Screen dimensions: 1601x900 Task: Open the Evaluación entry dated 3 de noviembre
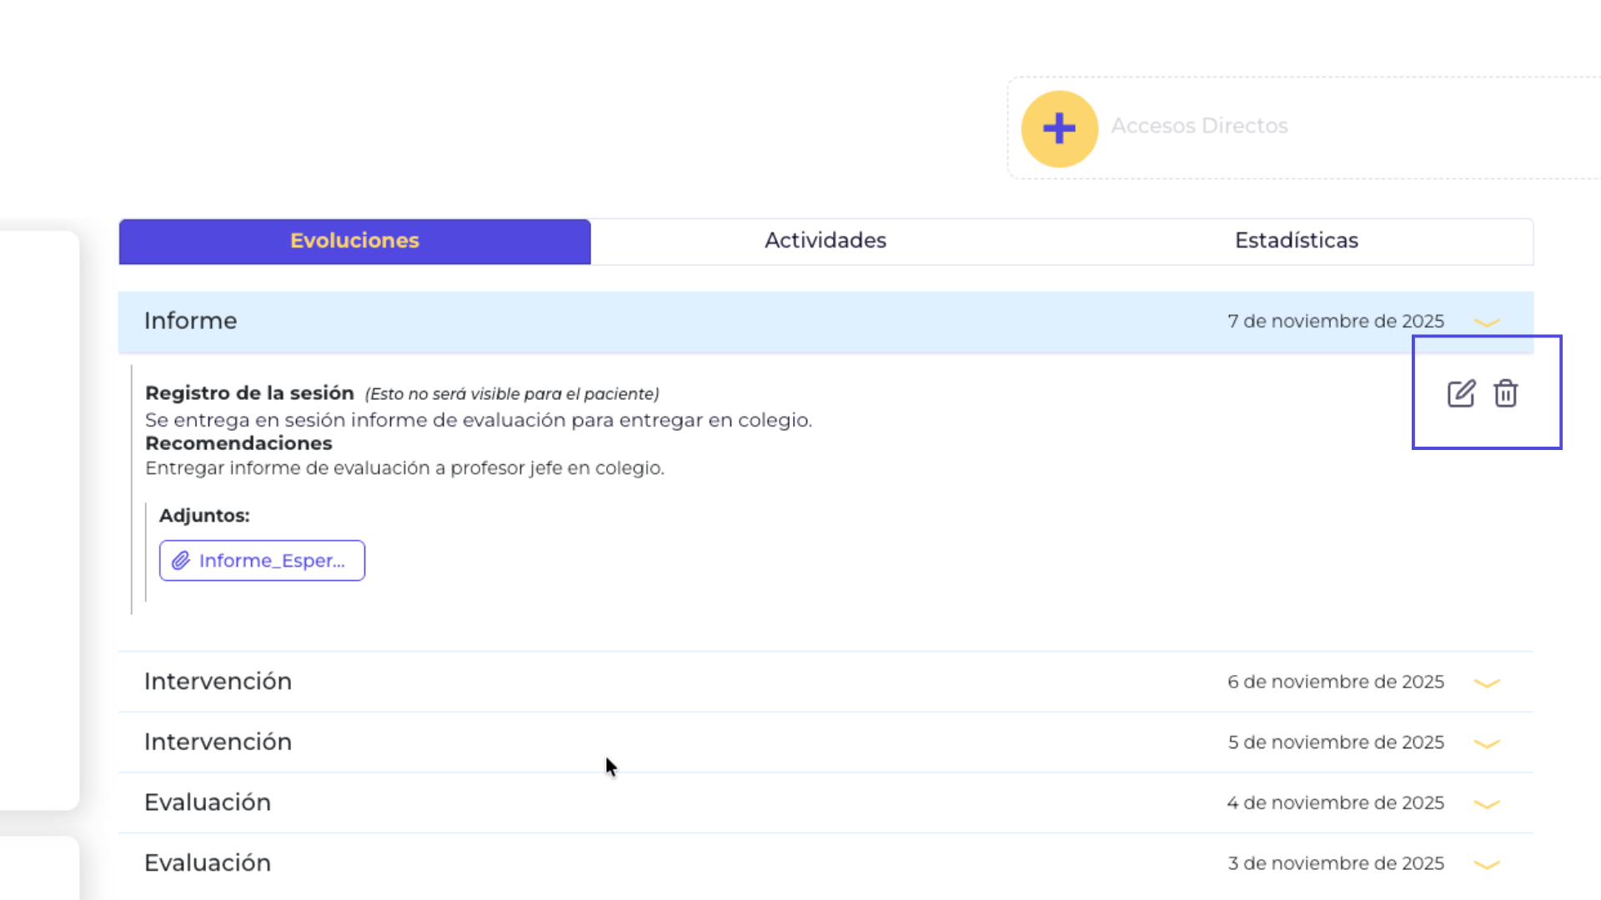[208, 862]
